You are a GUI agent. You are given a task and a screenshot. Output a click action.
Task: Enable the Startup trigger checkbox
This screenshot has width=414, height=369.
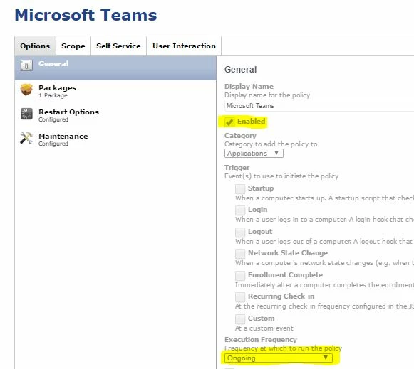[x=240, y=189]
